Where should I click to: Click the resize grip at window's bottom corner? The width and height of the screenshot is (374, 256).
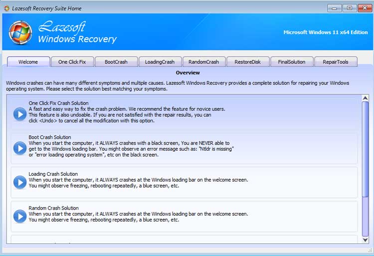370,250
